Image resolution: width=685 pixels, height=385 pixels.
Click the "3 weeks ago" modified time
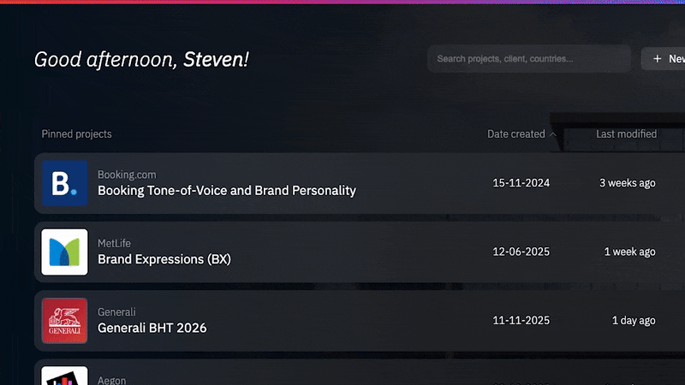point(628,183)
